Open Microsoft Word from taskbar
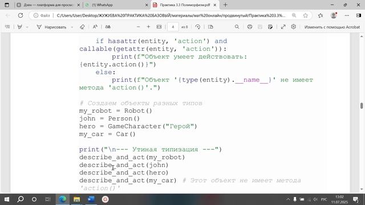This screenshot has height=205, width=365. [x=91, y=199]
